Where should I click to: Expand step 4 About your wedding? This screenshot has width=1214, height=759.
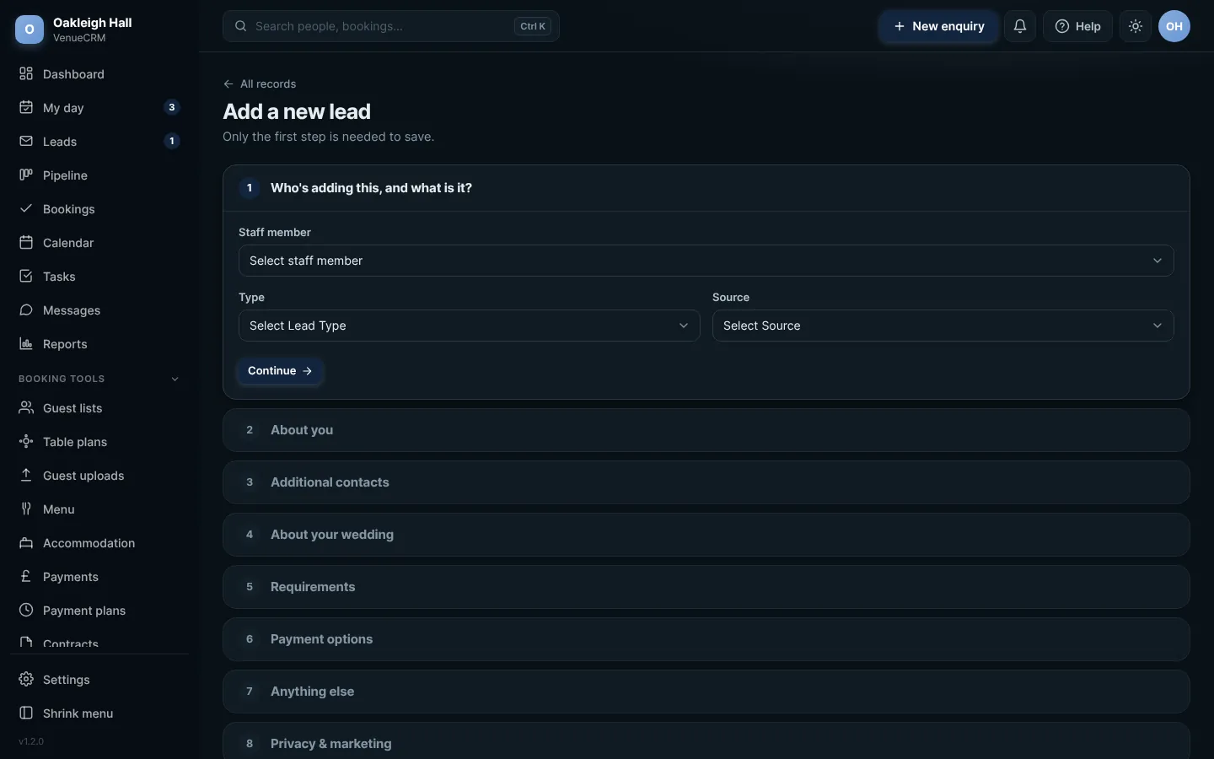706,535
